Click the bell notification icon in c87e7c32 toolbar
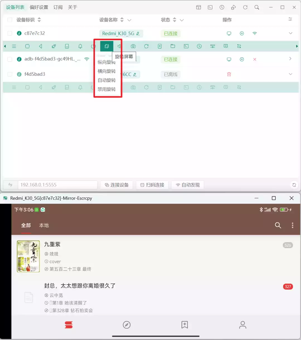 [x=80, y=46]
